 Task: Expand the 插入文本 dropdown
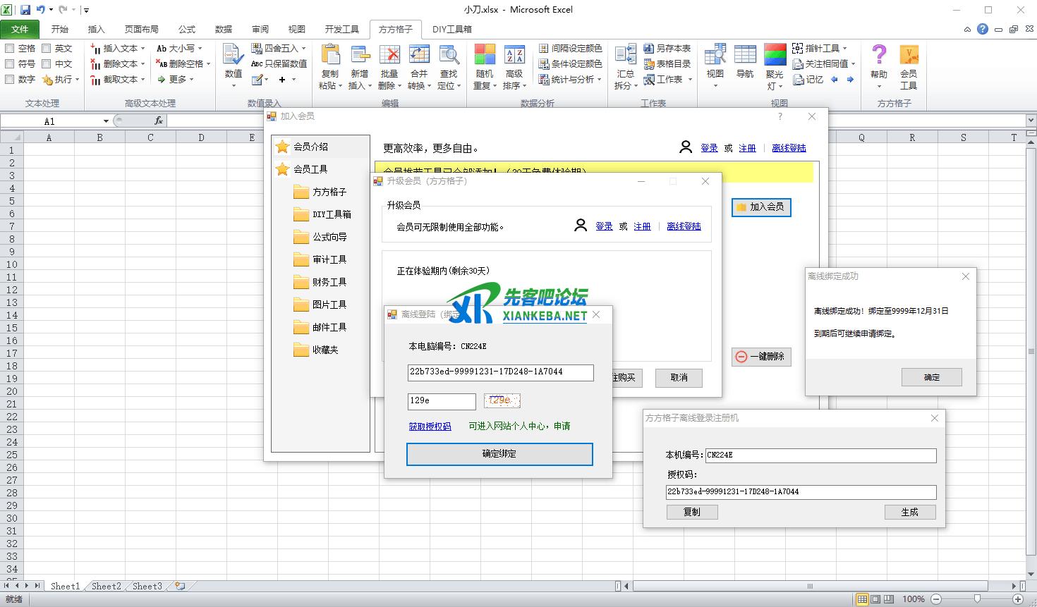coord(142,49)
